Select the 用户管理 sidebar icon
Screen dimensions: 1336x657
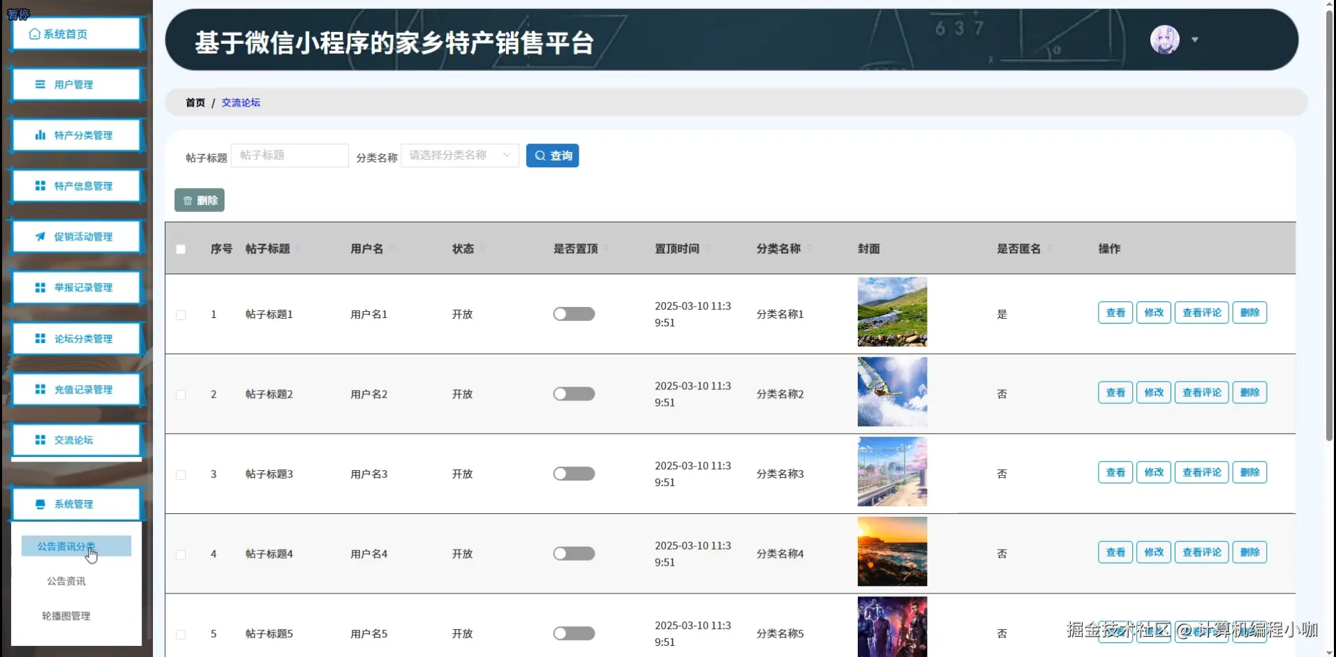click(x=40, y=84)
